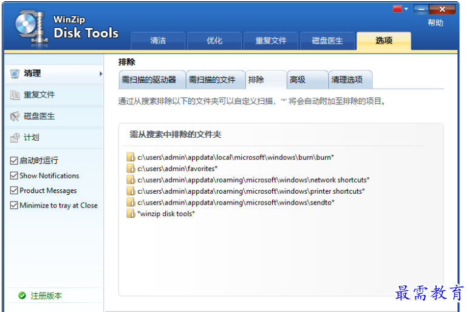Click the green check icon beside 注册版本

click(22, 296)
